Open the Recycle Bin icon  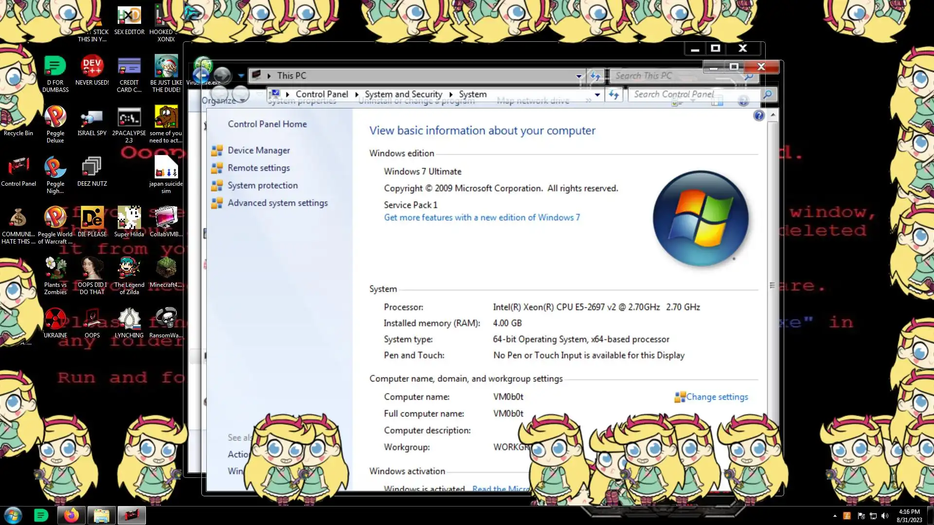click(x=18, y=118)
